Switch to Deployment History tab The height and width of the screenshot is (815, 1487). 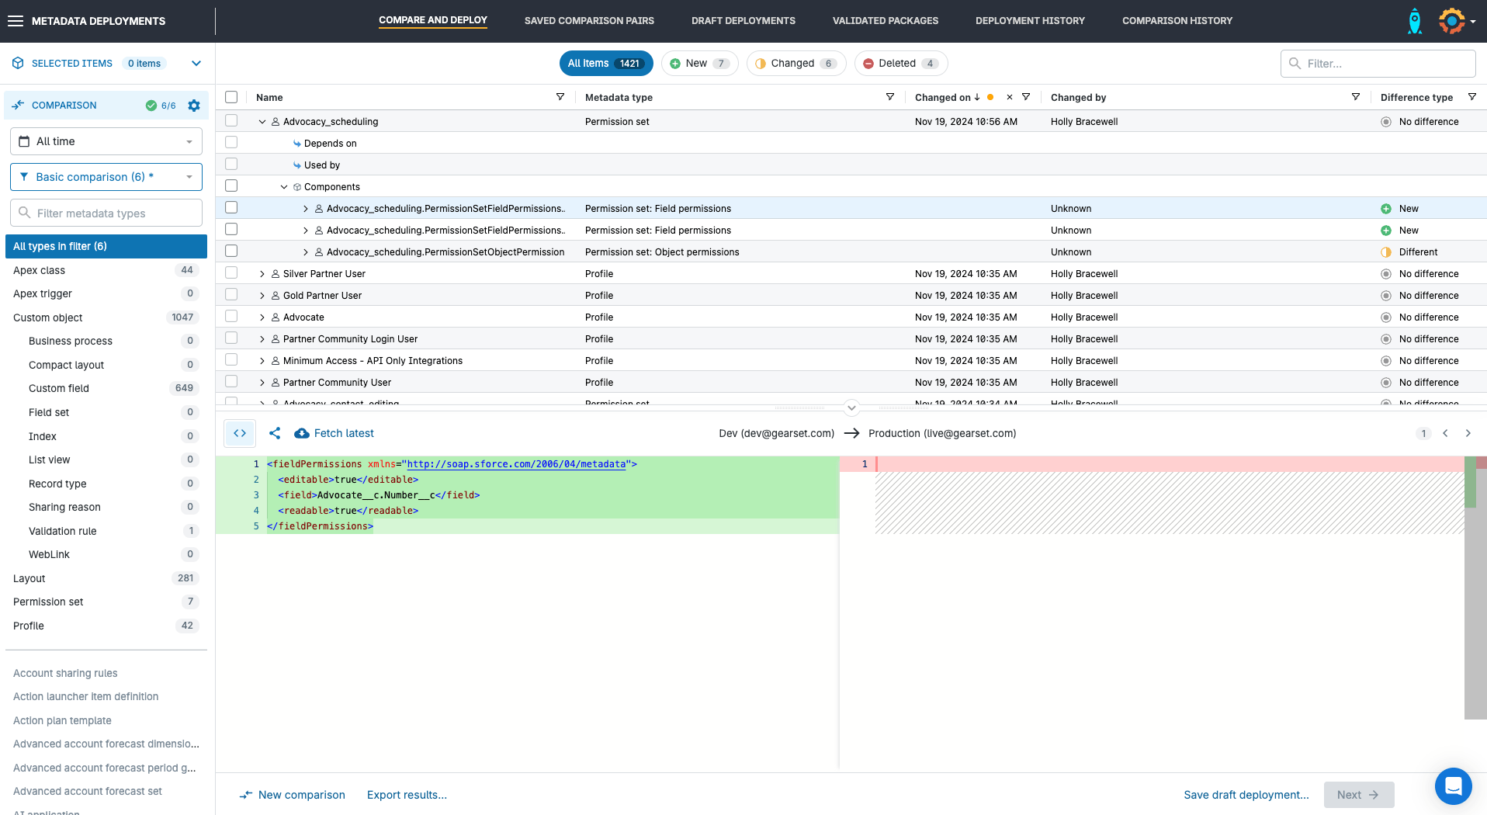(1030, 21)
